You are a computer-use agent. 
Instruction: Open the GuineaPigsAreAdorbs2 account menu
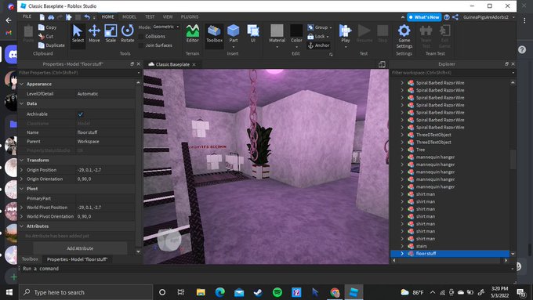click(488, 17)
